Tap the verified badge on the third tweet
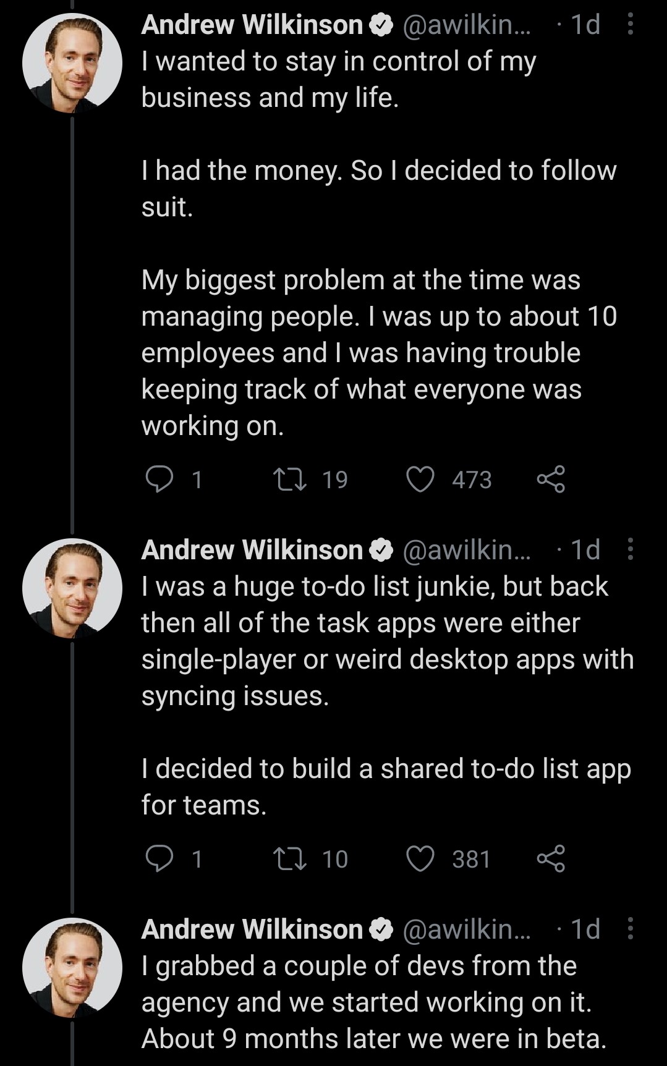Screen dimensions: 667x1066 [x=381, y=929]
